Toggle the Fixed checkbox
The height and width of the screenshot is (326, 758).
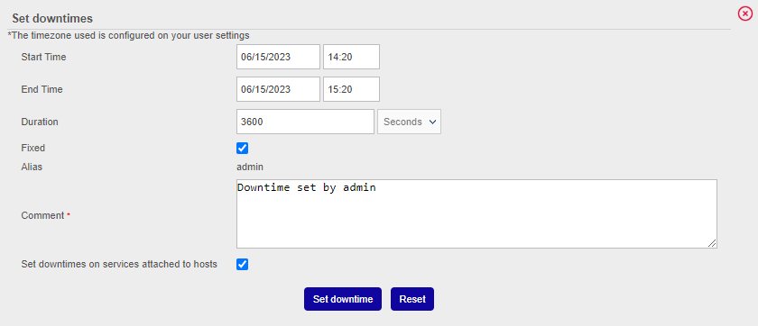point(242,148)
